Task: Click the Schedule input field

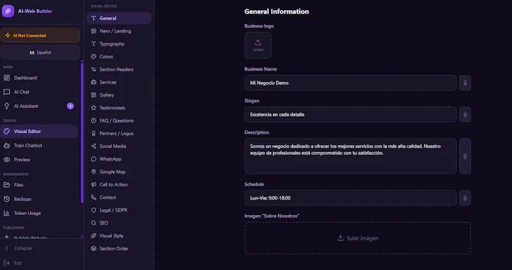Action: pos(350,198)
